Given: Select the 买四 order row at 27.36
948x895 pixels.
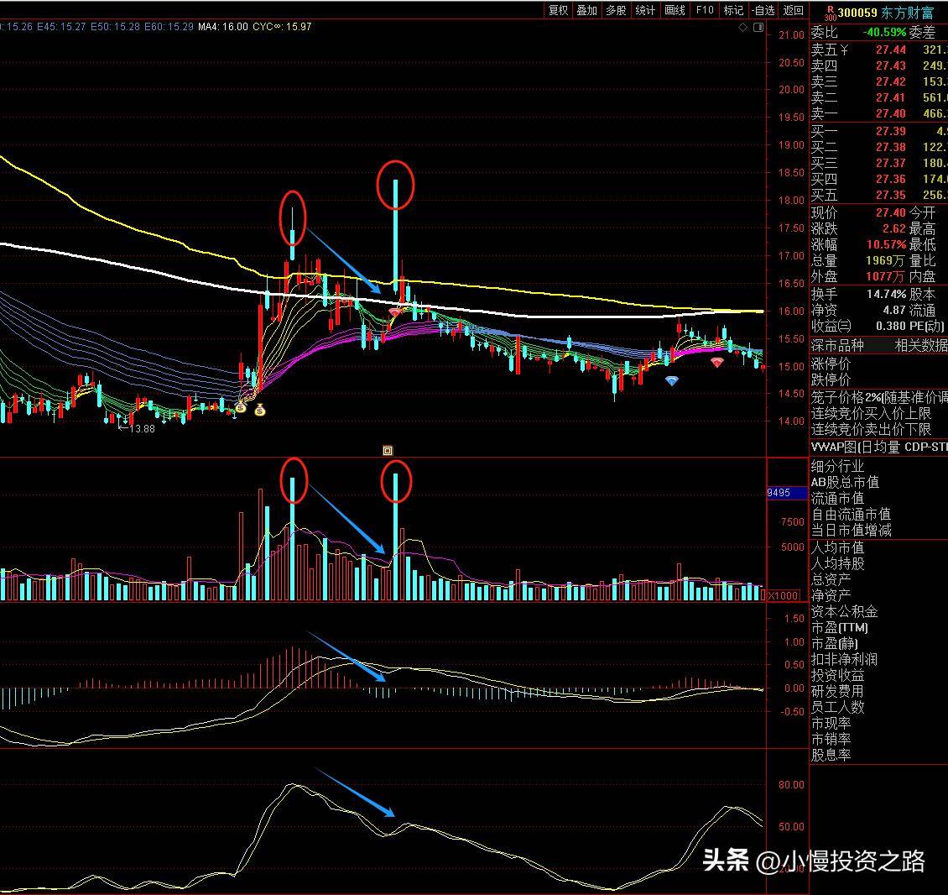Looking at the screenshot, I should point(878,179).
